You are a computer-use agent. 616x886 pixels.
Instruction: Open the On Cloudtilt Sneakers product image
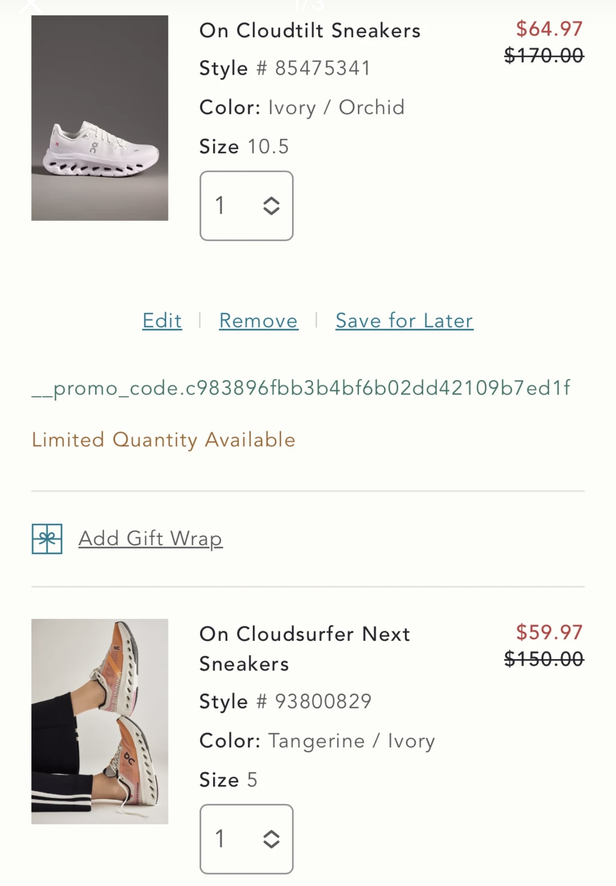pyautogui.click(x=99, y=118)
